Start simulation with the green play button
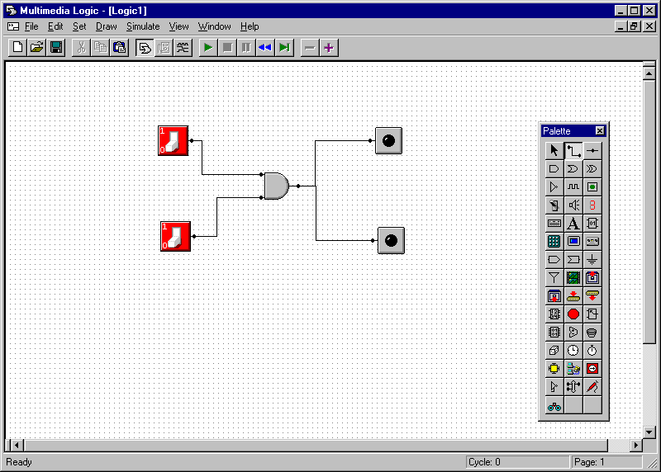 coord(208,47)
